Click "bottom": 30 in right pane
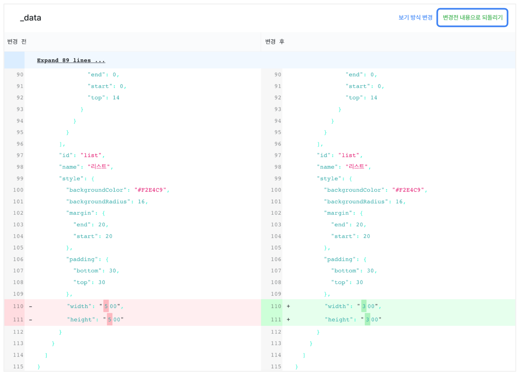 (354, 271)
